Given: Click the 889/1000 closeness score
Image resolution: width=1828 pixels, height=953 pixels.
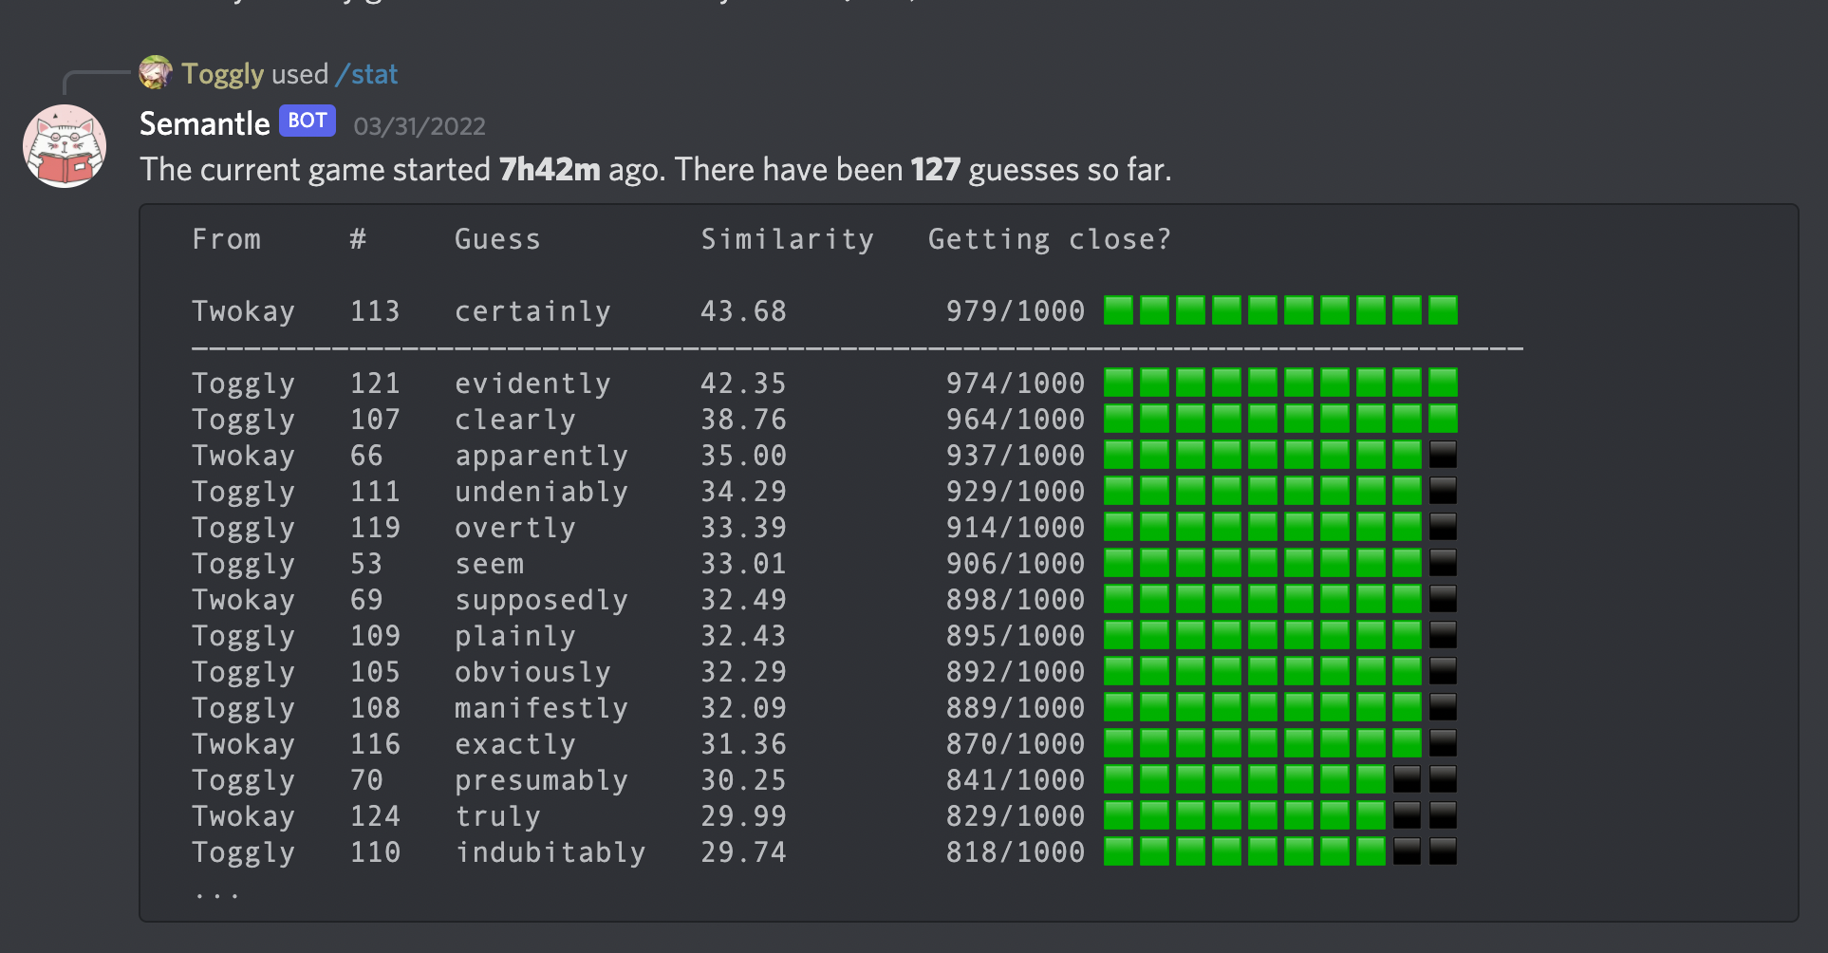Looking at the screenshot, I should [x=1016, y=708].
